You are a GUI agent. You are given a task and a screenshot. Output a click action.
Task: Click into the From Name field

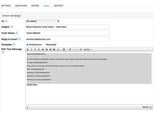[67, 33]
